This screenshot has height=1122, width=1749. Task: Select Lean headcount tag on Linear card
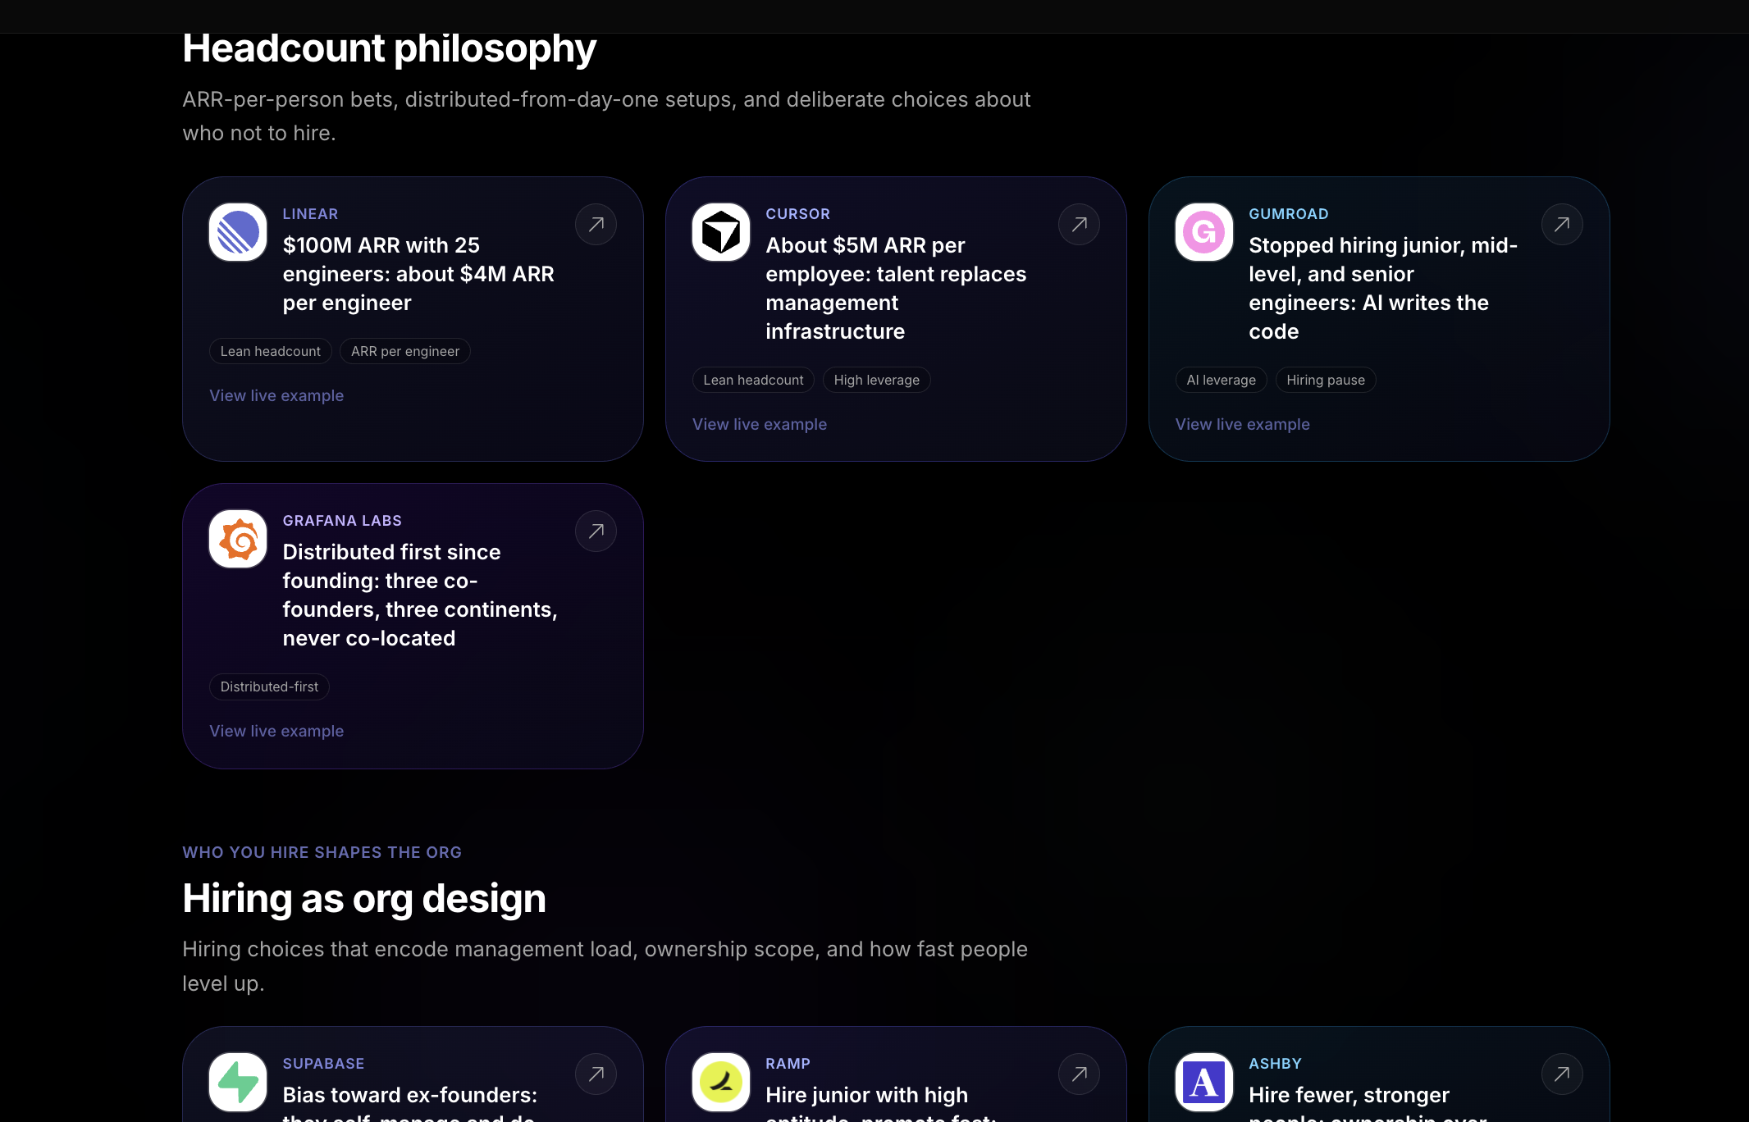tap(271, 351)
